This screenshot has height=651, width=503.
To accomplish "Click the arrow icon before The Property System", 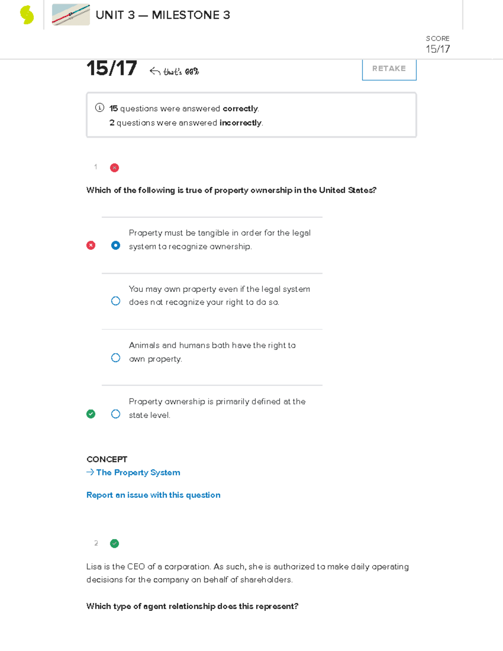I will coord(90,472).
